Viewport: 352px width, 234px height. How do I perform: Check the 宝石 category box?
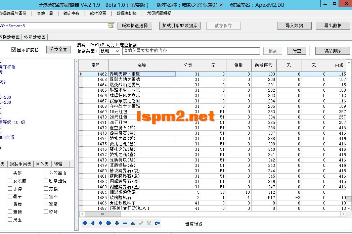46,196
